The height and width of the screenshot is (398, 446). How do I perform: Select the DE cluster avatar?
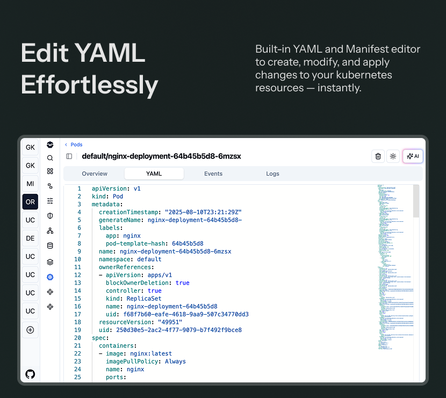click(x=30, y=238)
